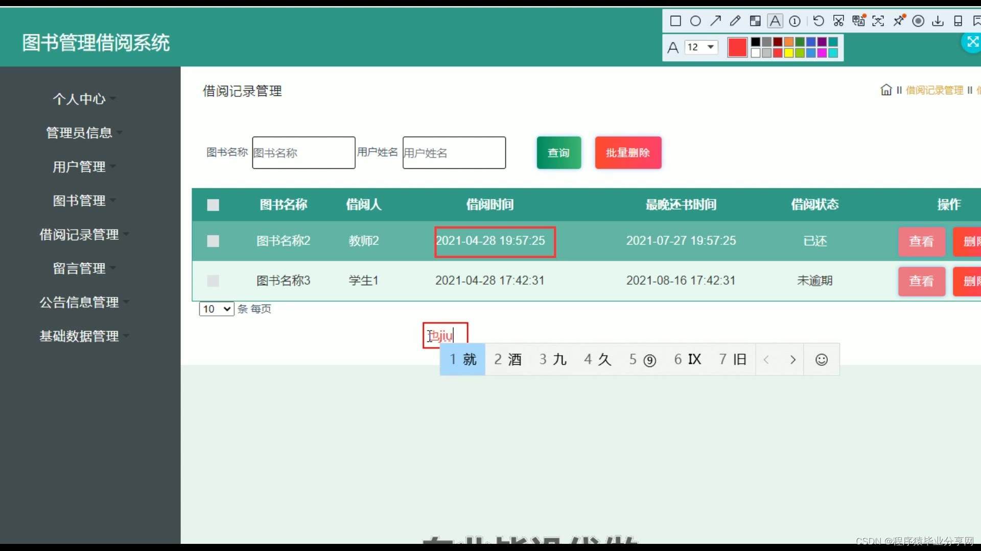Click the download save screenshot icon
This screenshot has height=551, width=981.
(x=938, y=21)
